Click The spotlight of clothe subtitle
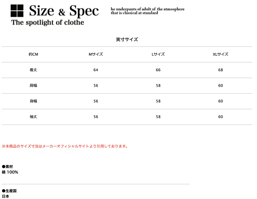The image size is (257, 199). pyautogui.click(x=47, y=22)
